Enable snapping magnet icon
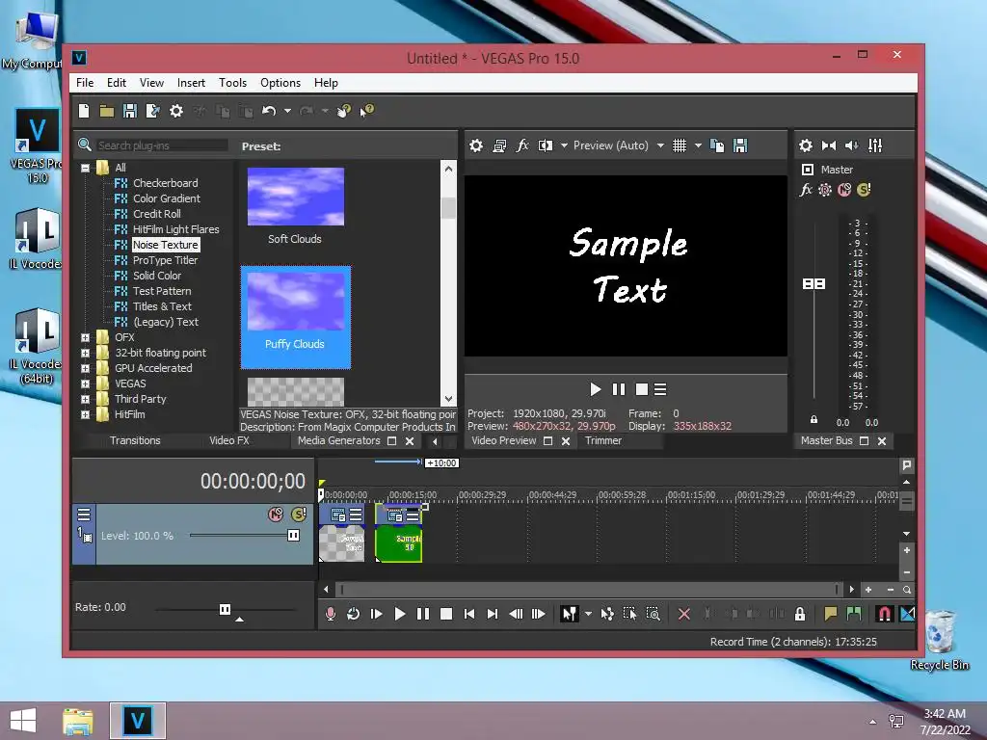 (884, 614)
